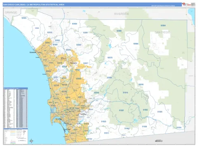Select ZIP code label 92070
The width and height of the screenshot is (198, 148).
(110, 58)
